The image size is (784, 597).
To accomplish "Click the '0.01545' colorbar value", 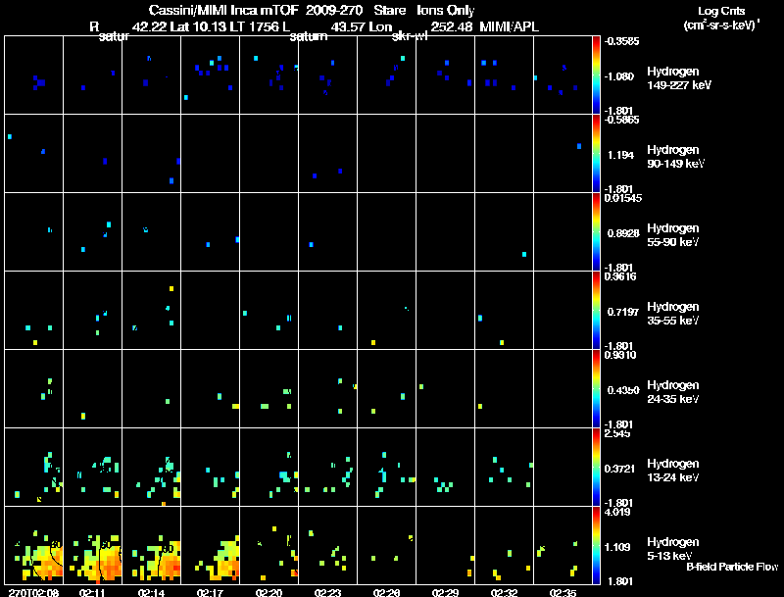I will pyautogui.click(x=623, y=198).
